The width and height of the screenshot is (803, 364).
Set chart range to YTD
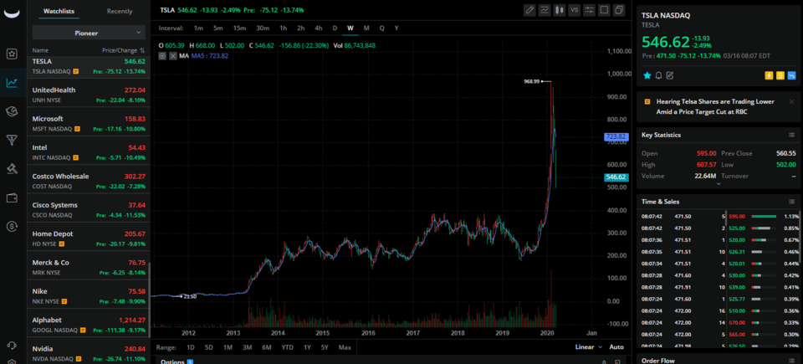(x=287, y=347)
